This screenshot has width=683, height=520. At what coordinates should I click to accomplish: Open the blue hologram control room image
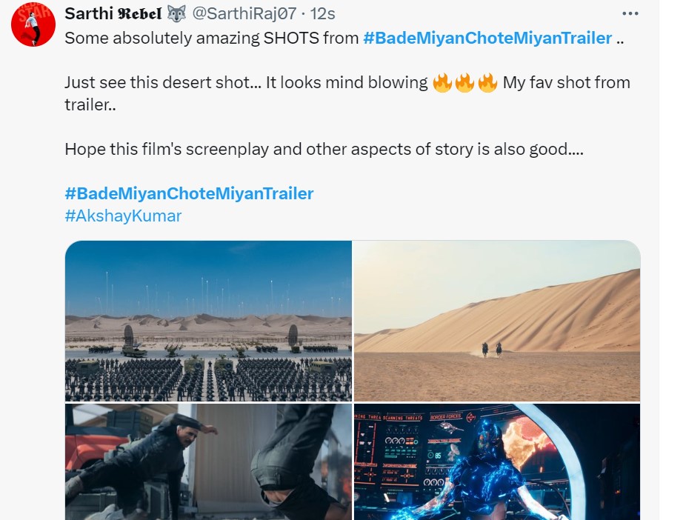pos(497,461)
